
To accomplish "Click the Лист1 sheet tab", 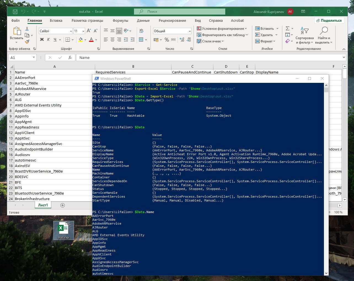I will [x=43, y=205].
